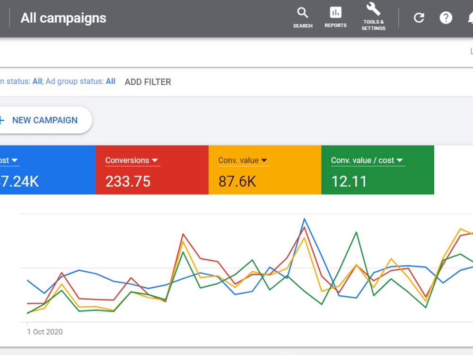Open the Help question mark
This screenshot has width=473, height=355.
click(446, 18)
